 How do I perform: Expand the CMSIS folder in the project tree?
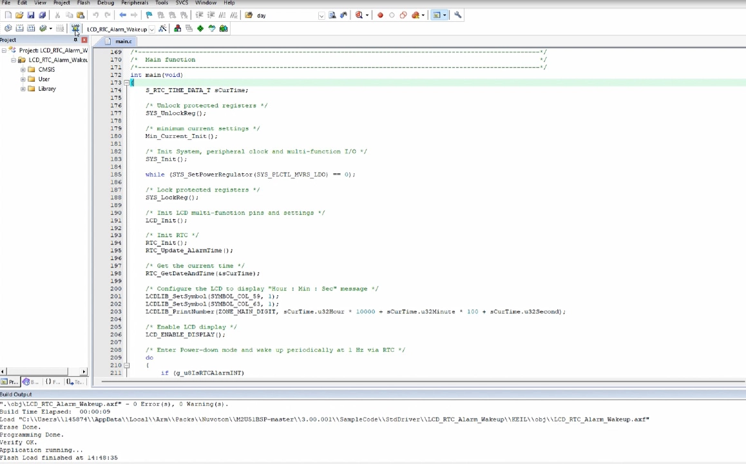(x=23, y=70)
